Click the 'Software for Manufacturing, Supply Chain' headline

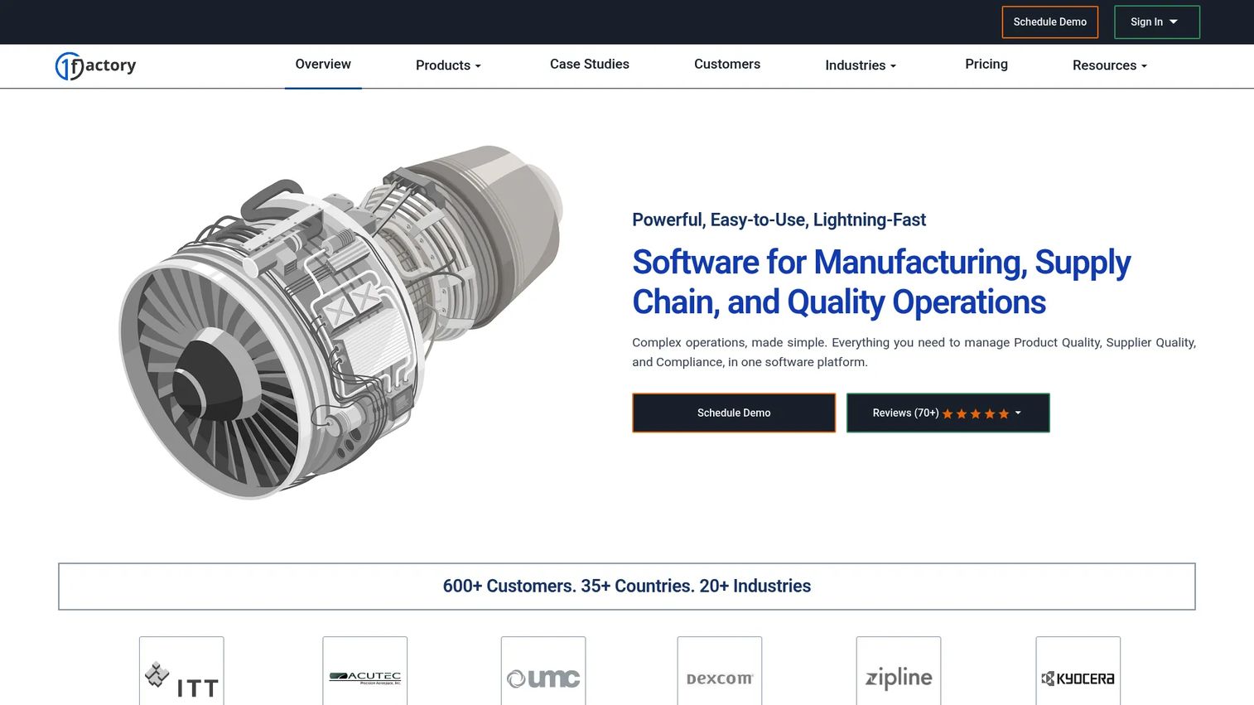[x=881, y=282]
